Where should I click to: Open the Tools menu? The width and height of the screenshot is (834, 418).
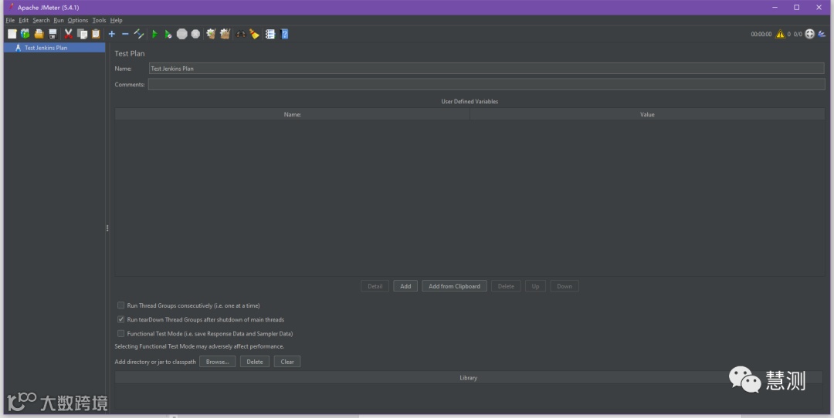pos(99,20)
